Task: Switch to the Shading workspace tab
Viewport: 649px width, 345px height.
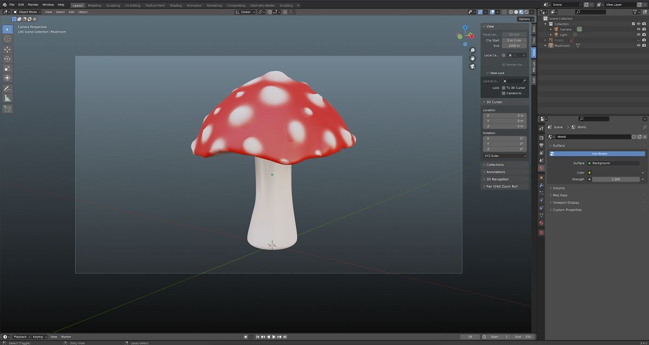Action: pos(176,5)
